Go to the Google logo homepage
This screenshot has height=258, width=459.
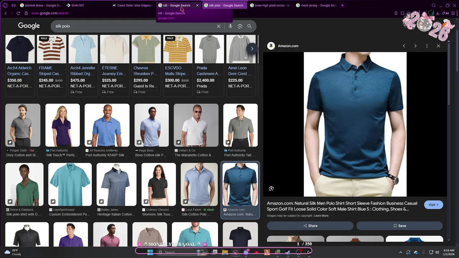pyautogui.click(x=29, y=26)
